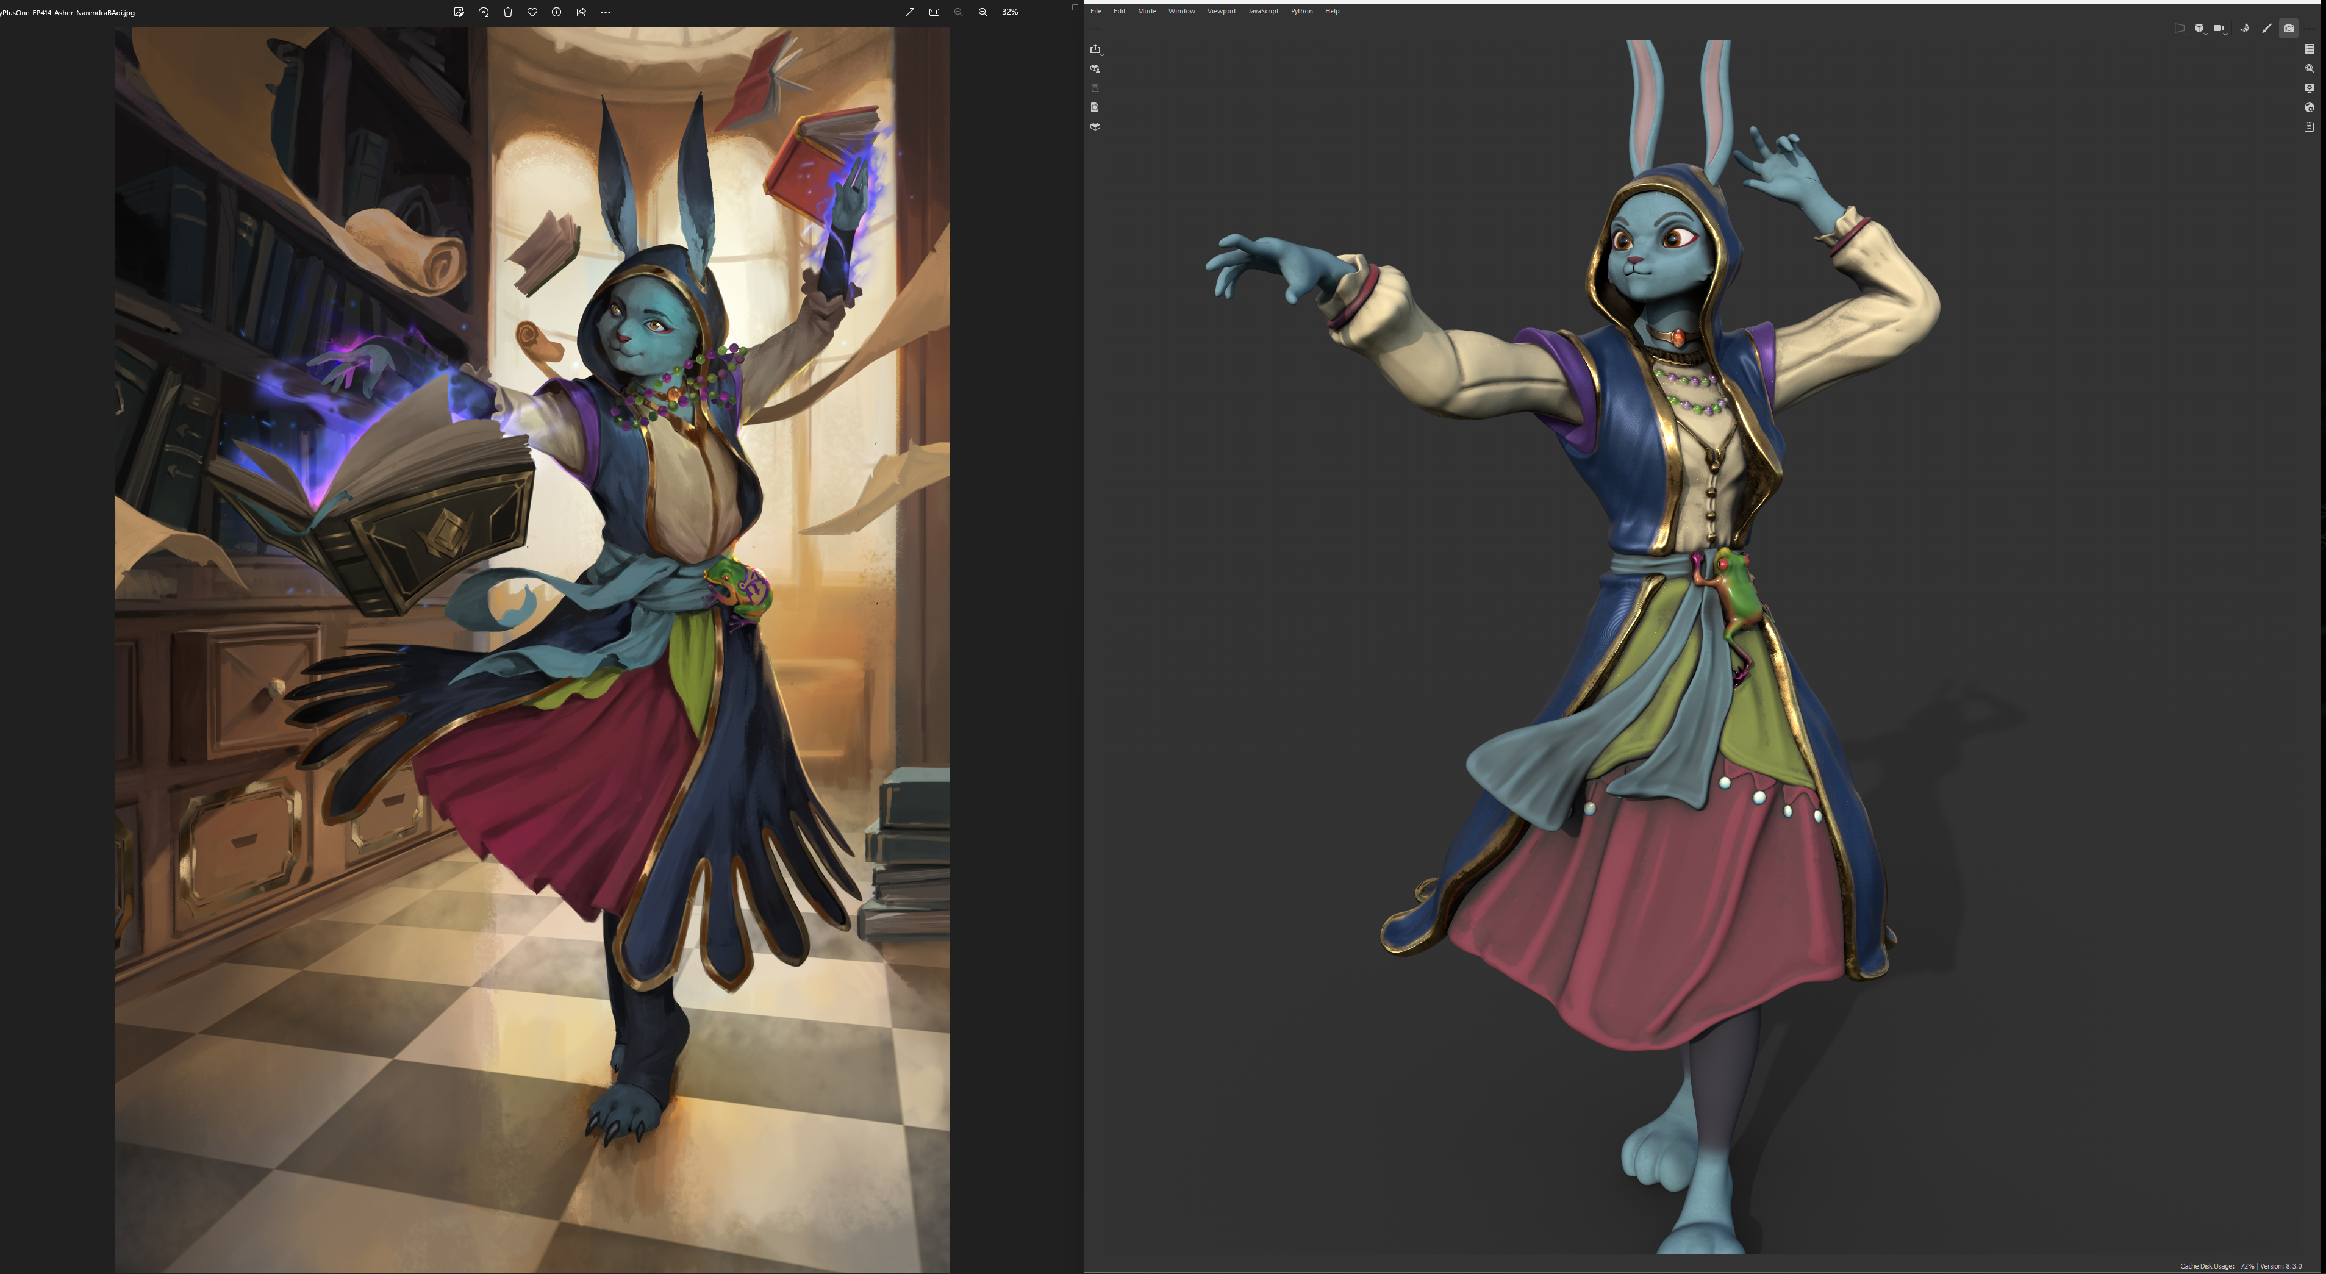
Task: Click the resource updater file icon
Action: point(1094,107)
